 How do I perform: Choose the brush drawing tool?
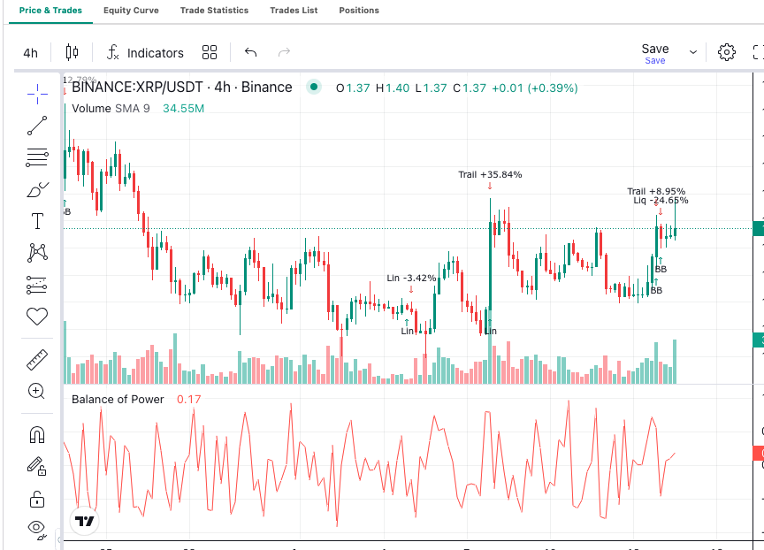pos(37,189)
